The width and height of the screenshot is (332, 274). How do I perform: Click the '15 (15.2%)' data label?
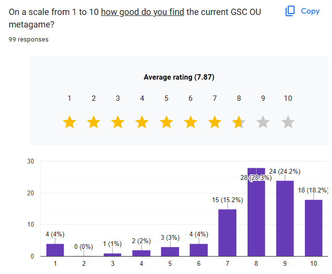[x=228, y=200]
